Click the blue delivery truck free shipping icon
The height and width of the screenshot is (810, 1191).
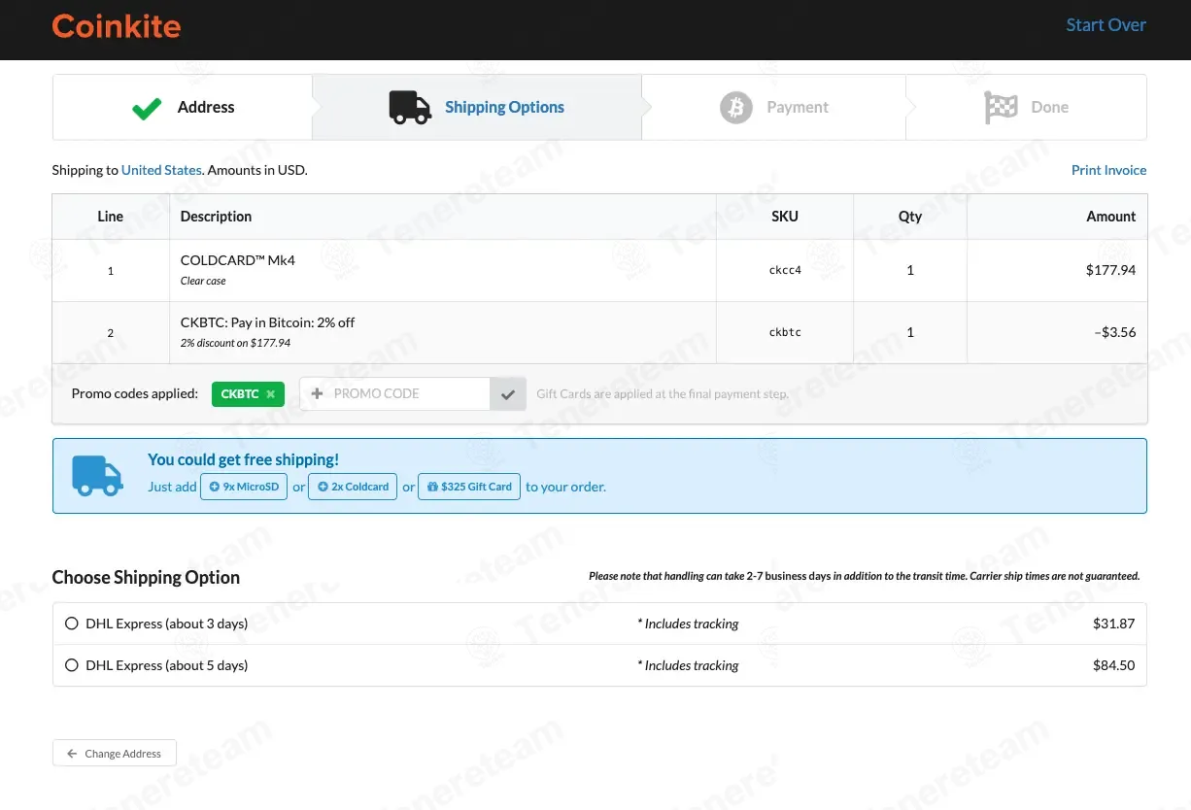pos(97,476)
